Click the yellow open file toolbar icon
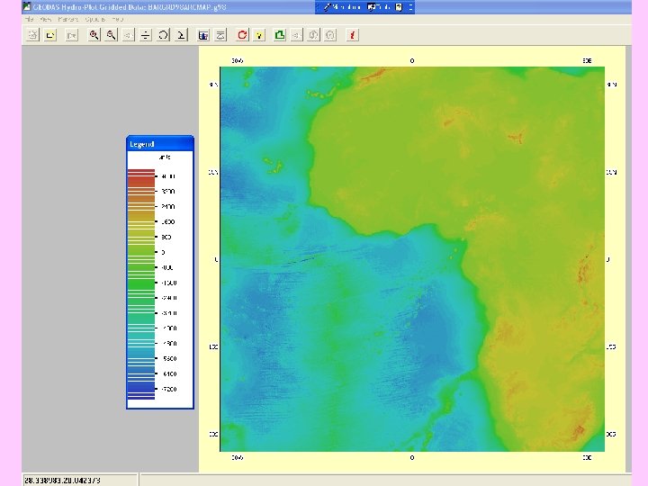648x486 pixels. [x=50, y=35]
